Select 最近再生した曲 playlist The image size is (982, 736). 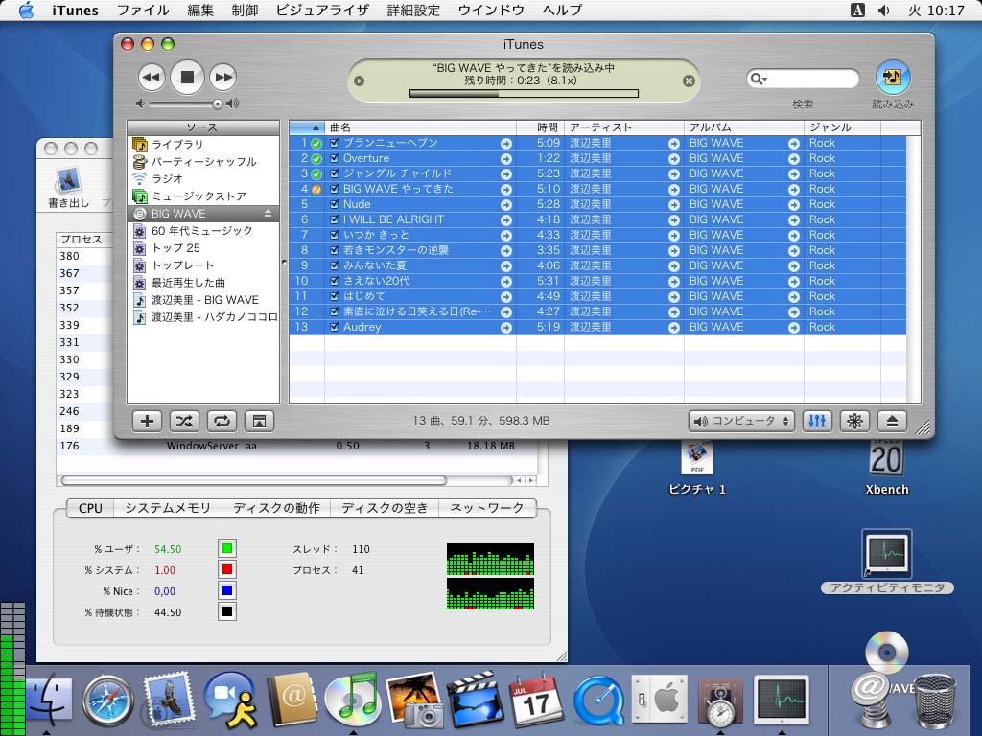[203, 283]
